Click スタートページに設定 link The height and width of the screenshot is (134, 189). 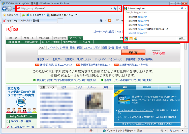103,31
